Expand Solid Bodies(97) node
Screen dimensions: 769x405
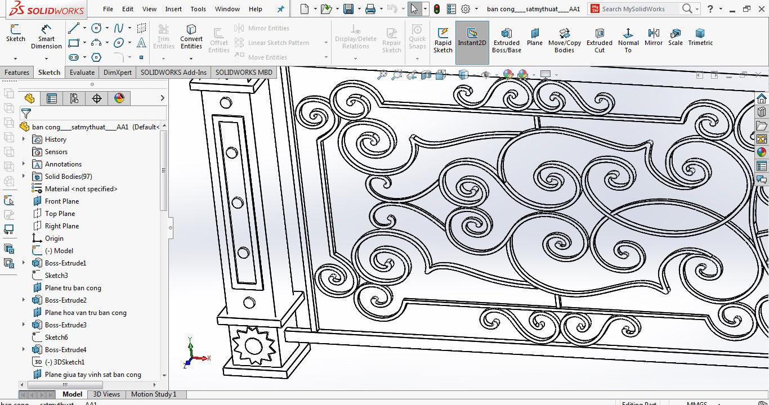pos(24,176)
